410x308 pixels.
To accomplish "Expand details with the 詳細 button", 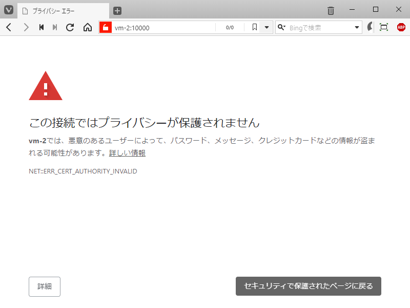I will click(x=44, y=286).
